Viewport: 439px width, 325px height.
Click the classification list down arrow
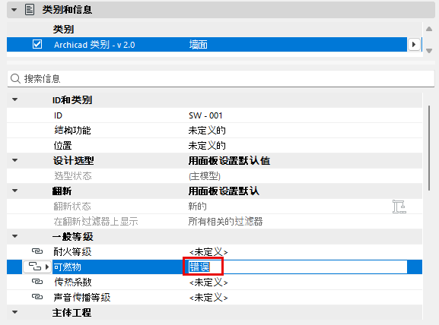tap(429, 51)
